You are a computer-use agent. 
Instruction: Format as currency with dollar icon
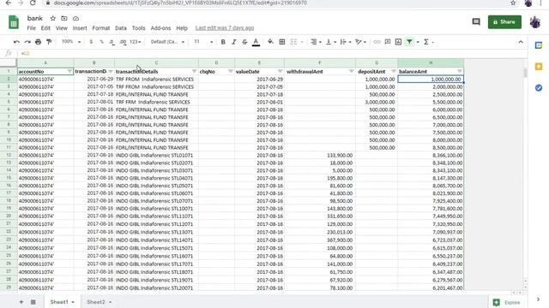[x=91, y=42]
